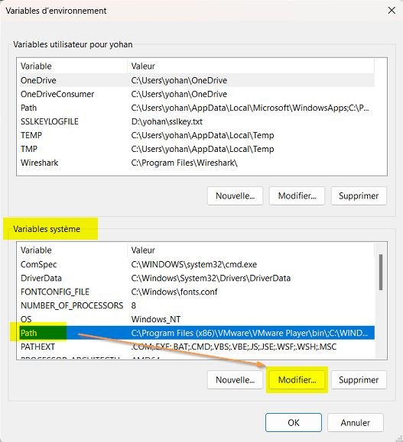Select the ComSpec system variable row
This screenshot has height=442, width=403.
click(x=197, y=264)
